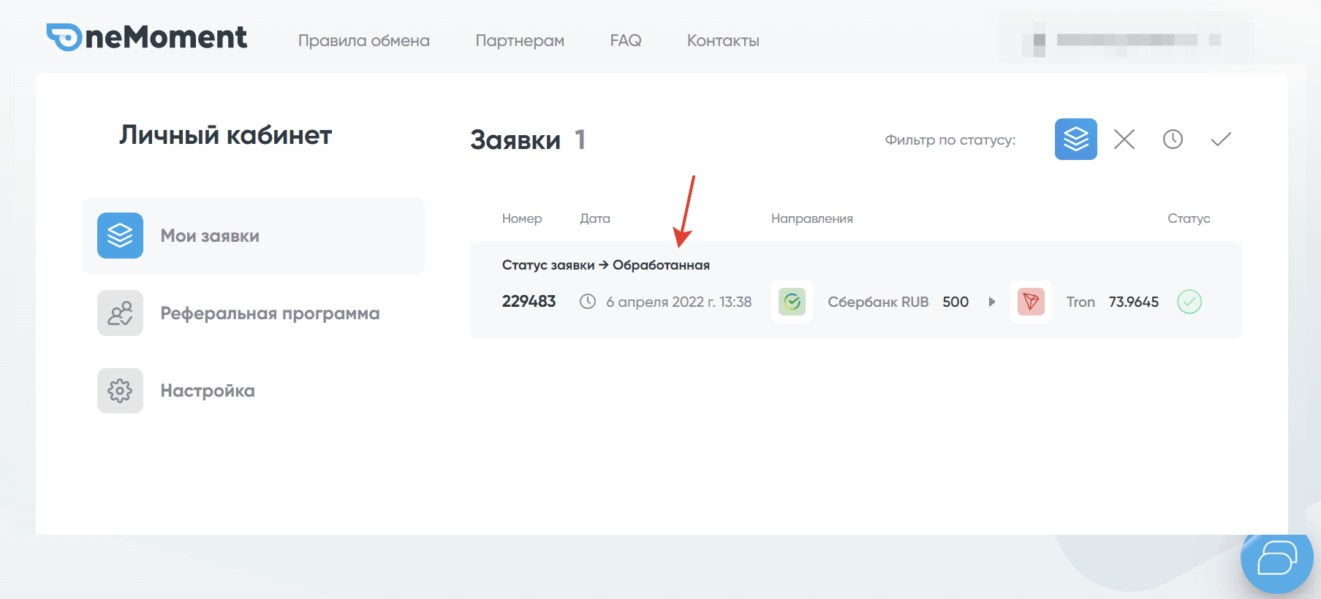Click the Фильтр по статусу label
This screenshot has width=1321, height=599.
(950, 140)
